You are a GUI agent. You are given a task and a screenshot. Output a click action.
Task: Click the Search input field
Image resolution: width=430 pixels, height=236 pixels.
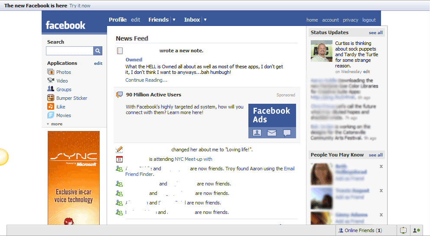tap(70, 51)
